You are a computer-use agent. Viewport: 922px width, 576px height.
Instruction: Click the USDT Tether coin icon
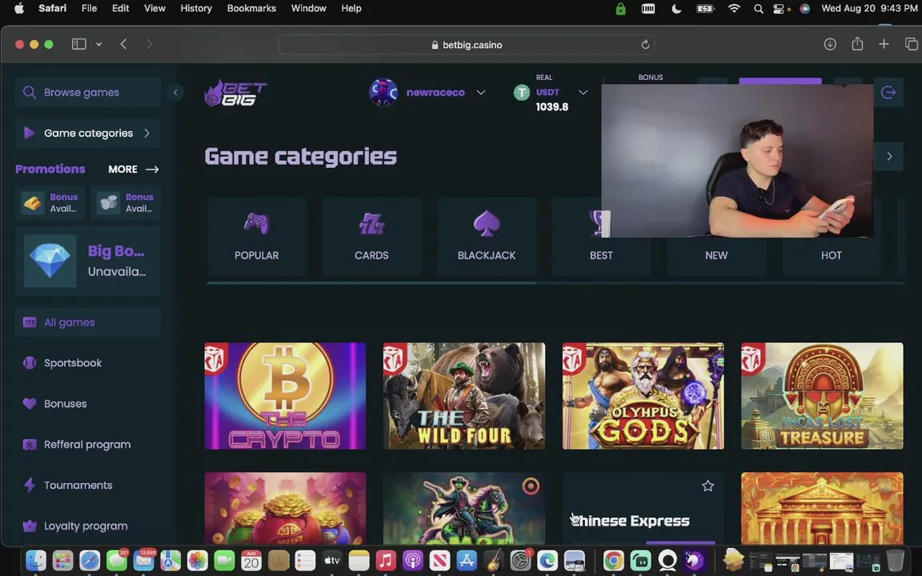522,92
